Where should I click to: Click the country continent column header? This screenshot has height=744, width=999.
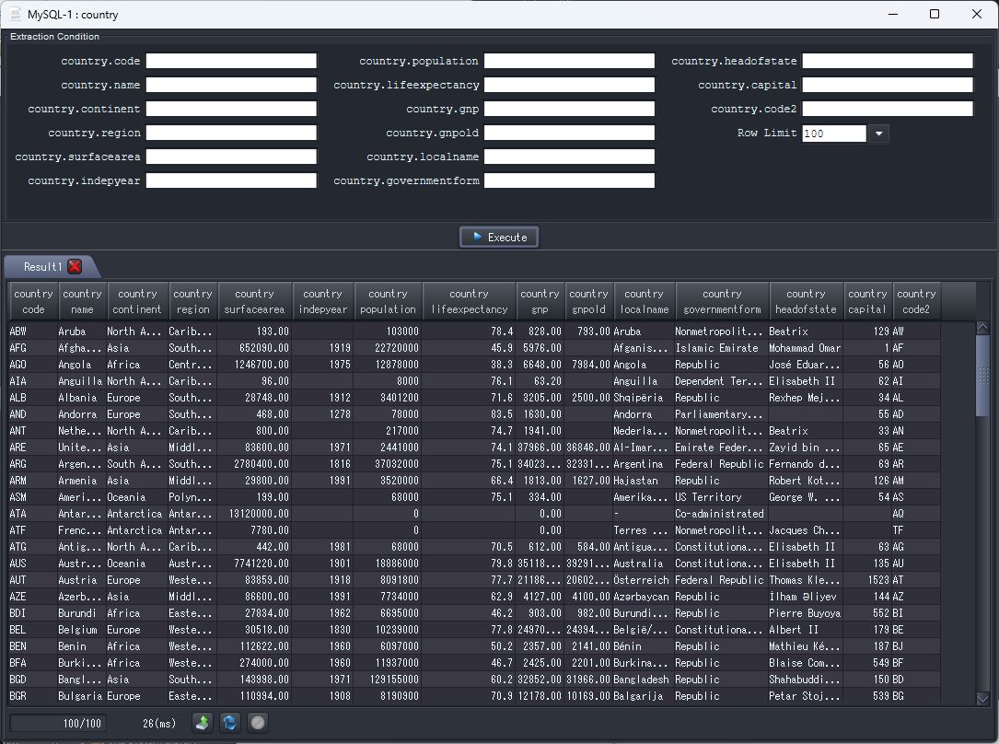point(137,301)
